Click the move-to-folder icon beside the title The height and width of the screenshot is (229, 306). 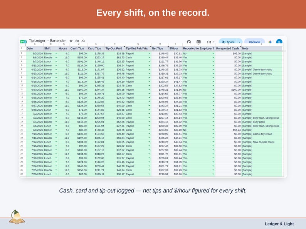point(77,41)
